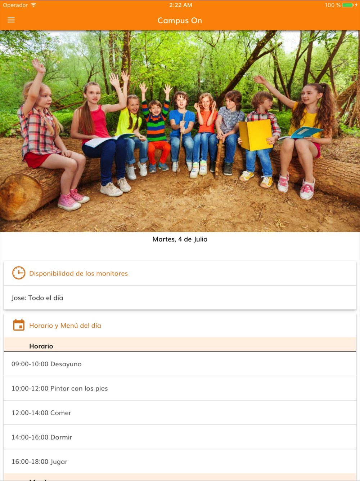Open Horario y Menú del día section

(x=65, y=326)
